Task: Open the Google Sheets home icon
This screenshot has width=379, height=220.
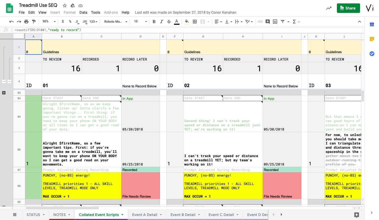Action: pos(10,9)
